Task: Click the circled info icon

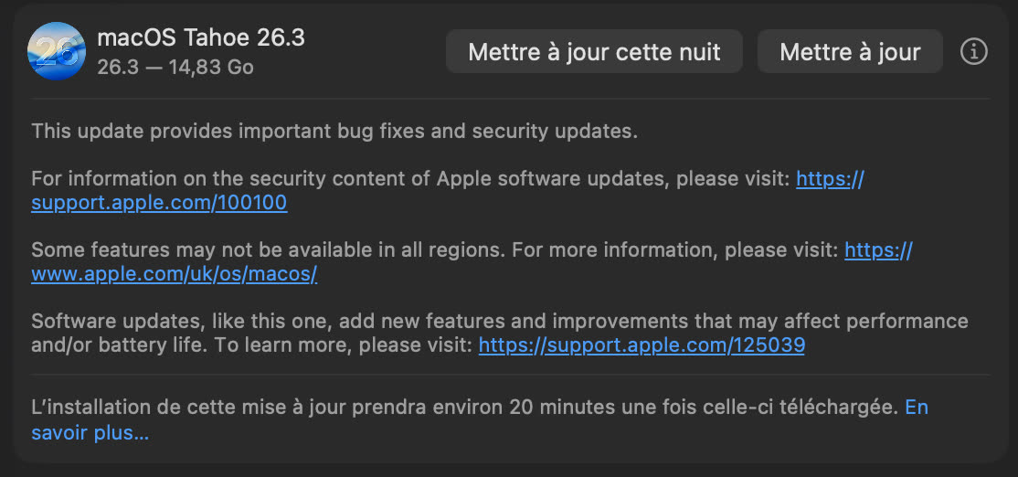Action: pyautogui.click(x=974, y=52)
